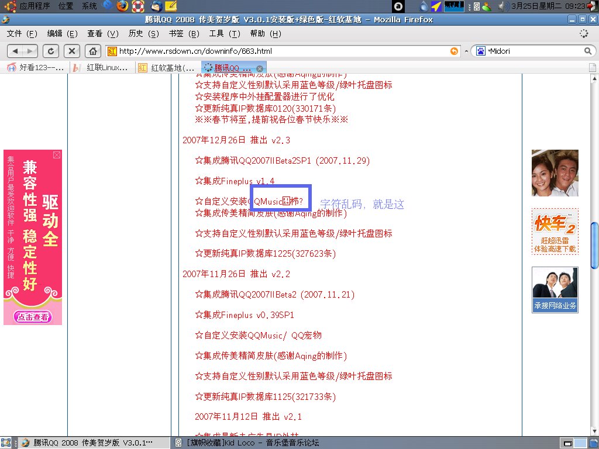Click the blue launcher next to 系统

[108, 5]
